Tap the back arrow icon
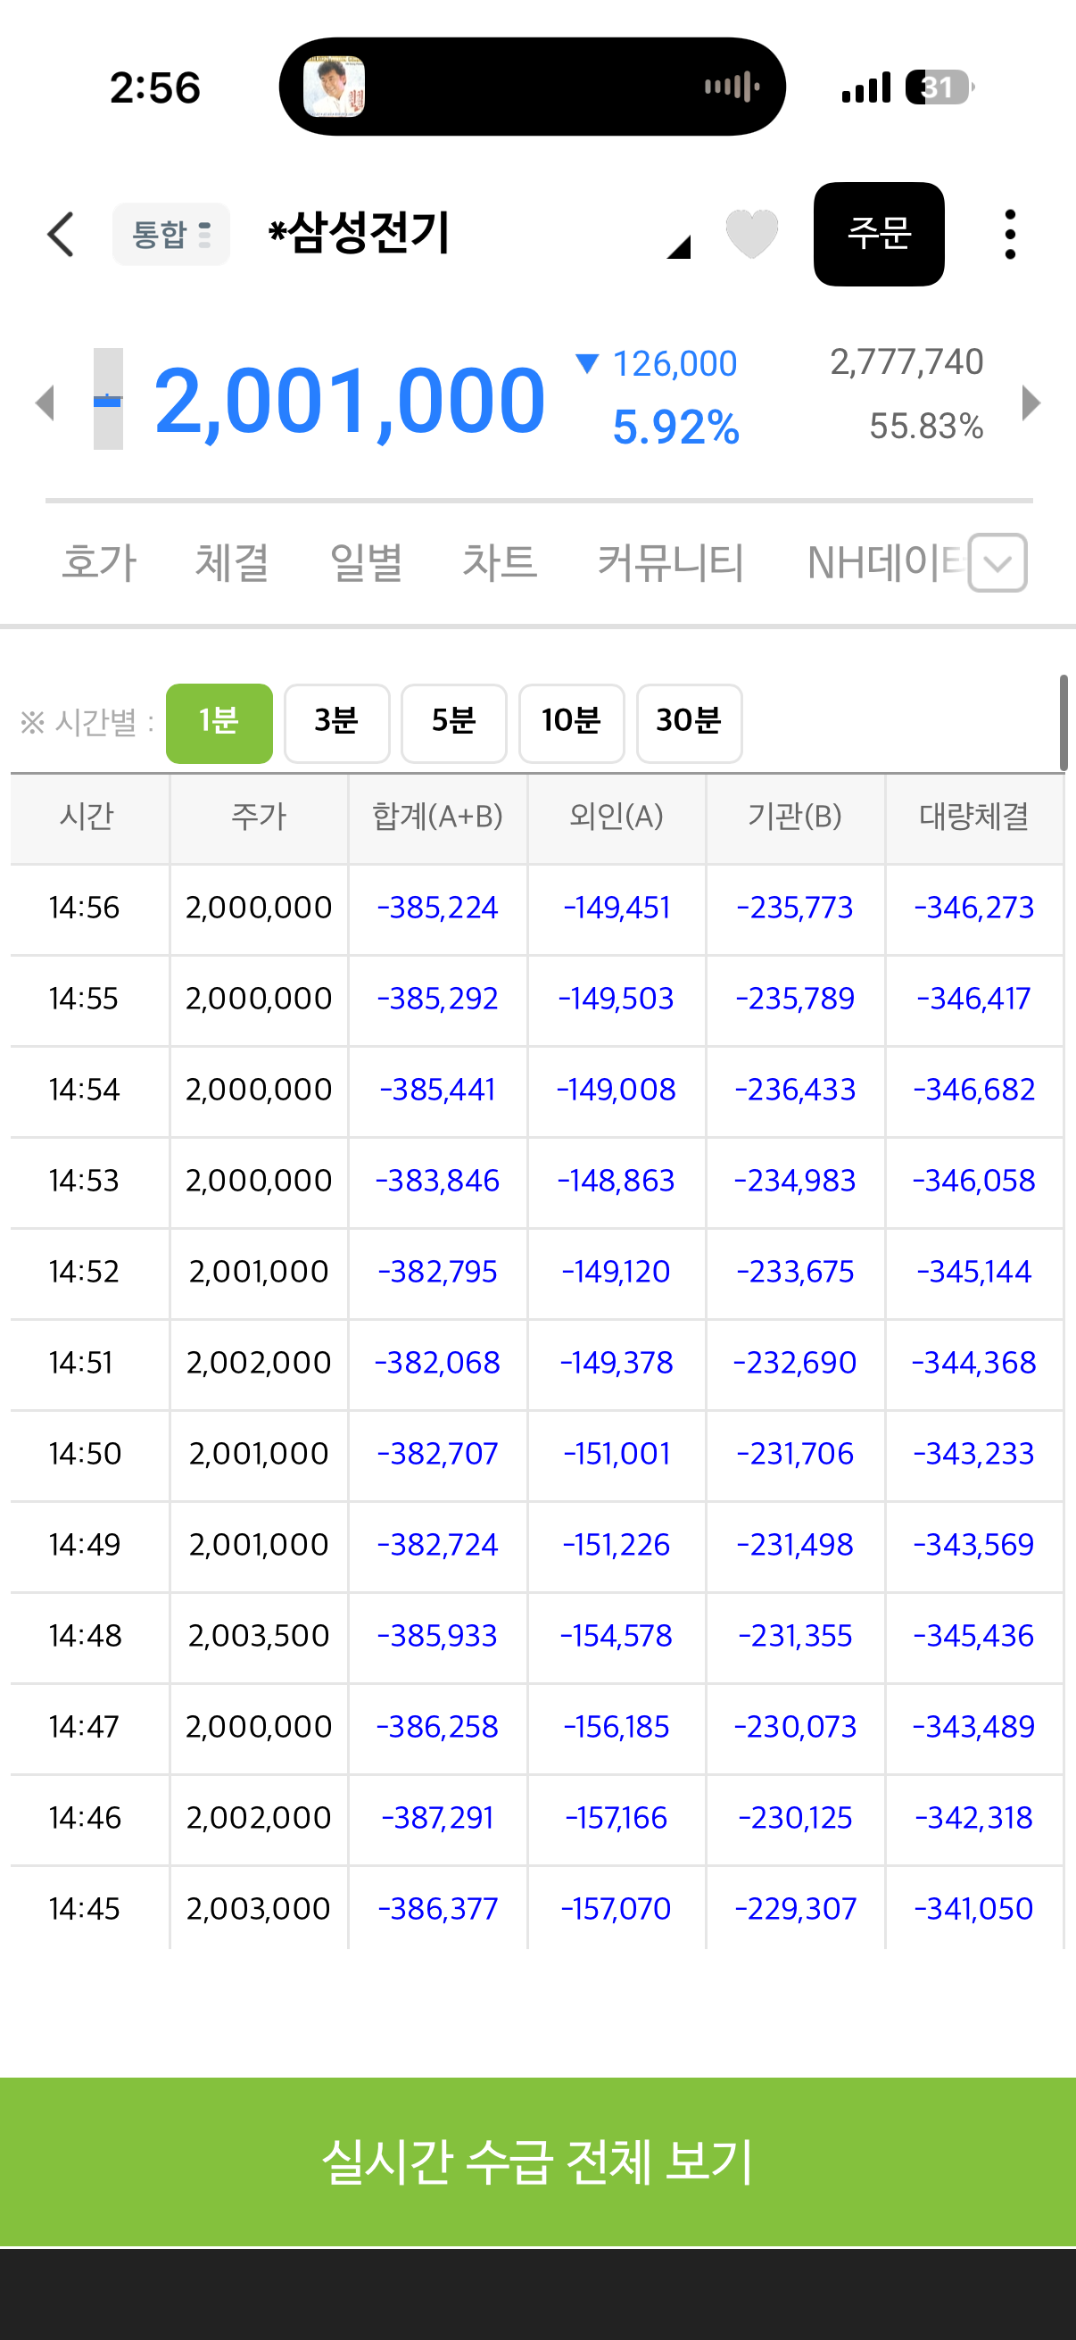Viewport: 1076px width, 2340px height. (61, 236)
